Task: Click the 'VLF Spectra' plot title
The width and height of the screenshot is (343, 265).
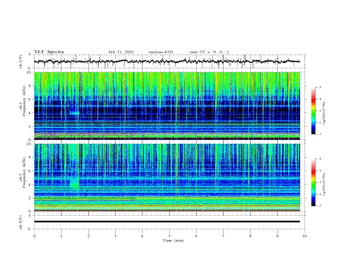Action: point(49,52)
